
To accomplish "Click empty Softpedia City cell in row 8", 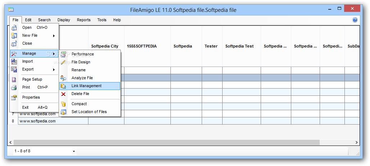I will coord(106,121).
